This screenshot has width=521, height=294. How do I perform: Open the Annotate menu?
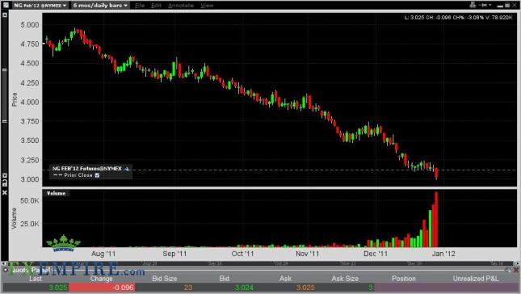click(181, 6)
